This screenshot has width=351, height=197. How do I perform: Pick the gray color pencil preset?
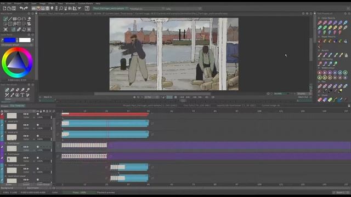click(x=346, y=27)
